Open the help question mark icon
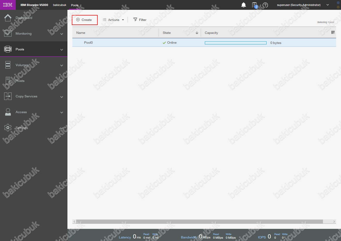341x241 pixels. [265, 5]
